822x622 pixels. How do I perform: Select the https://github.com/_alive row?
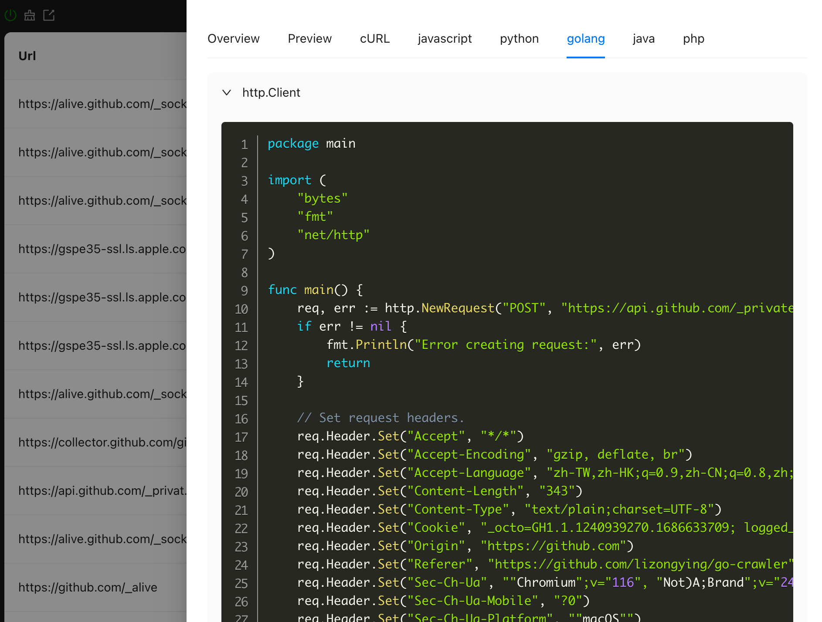pos(95,588)
